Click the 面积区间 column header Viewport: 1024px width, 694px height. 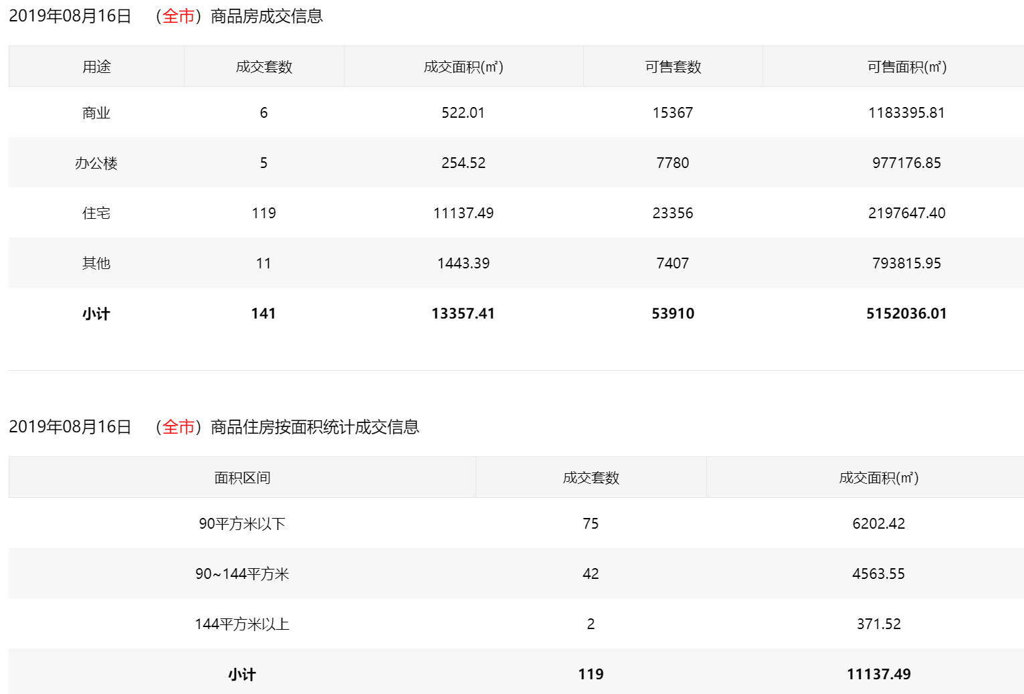[x=242, y=478]
